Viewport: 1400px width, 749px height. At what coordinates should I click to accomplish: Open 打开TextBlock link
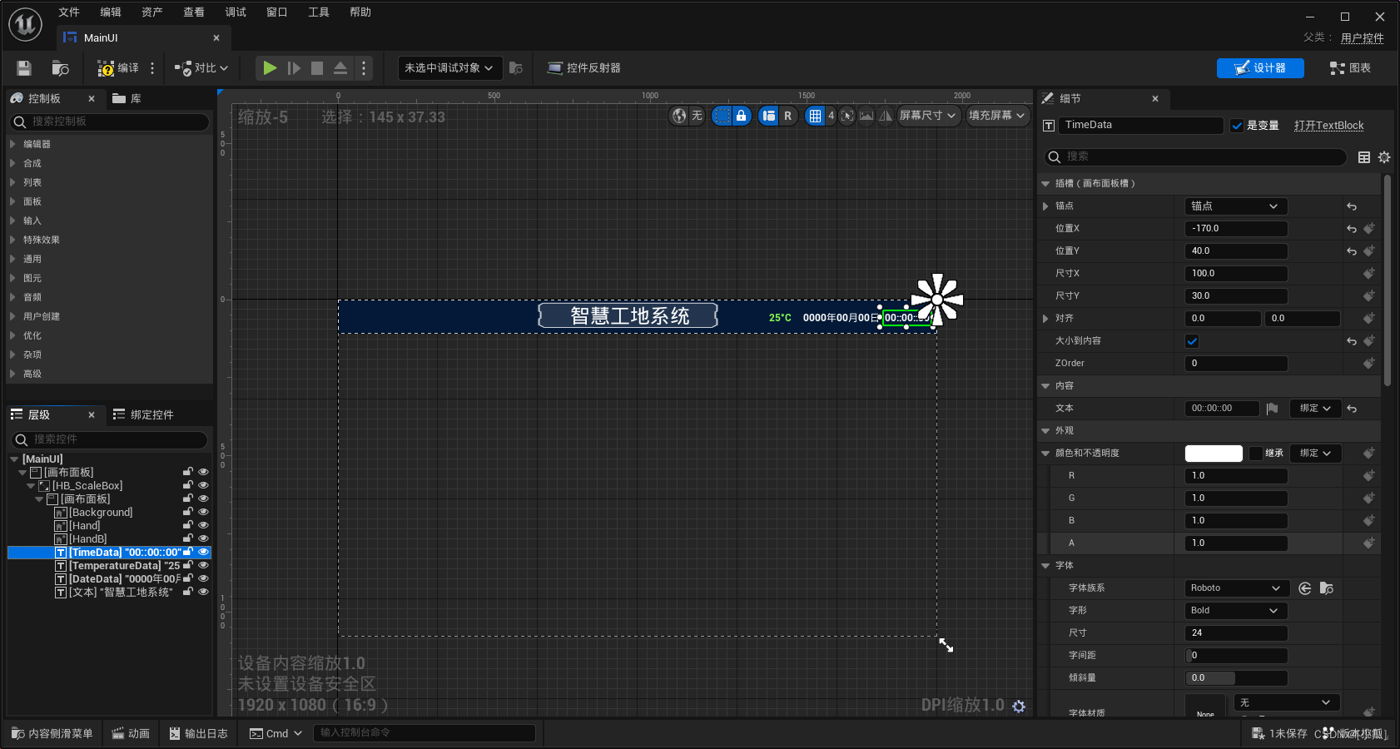pyautogui.click(x=1329, y=126)
